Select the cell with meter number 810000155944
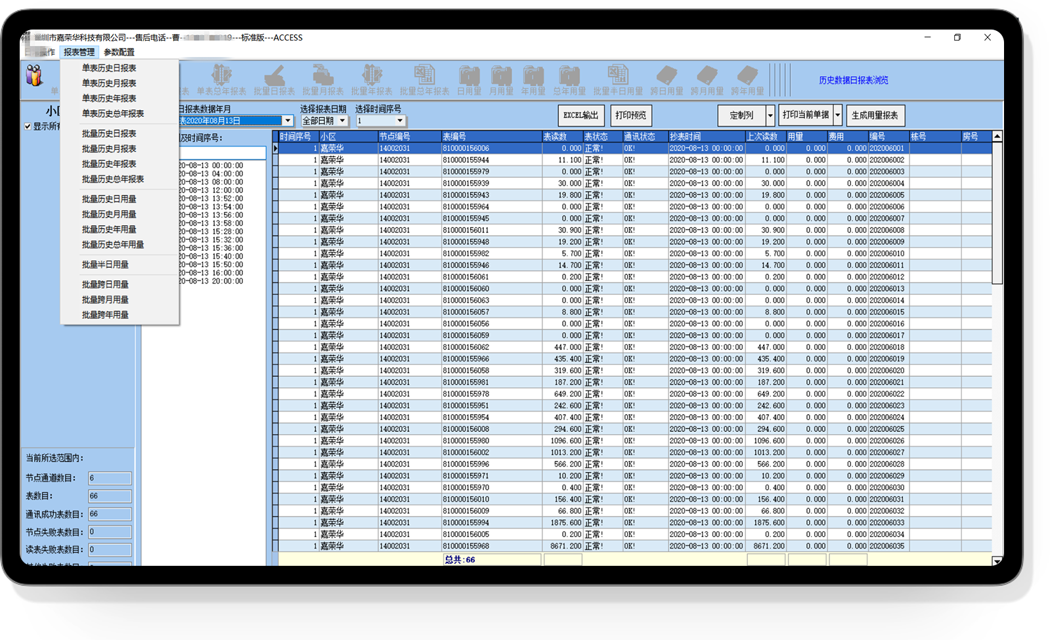The height and width of the screenshot is (640, 1050). [491, 160]
